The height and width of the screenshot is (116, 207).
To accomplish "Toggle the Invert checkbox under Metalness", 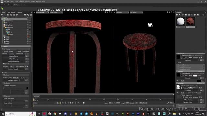I will (x=177, y=63).
